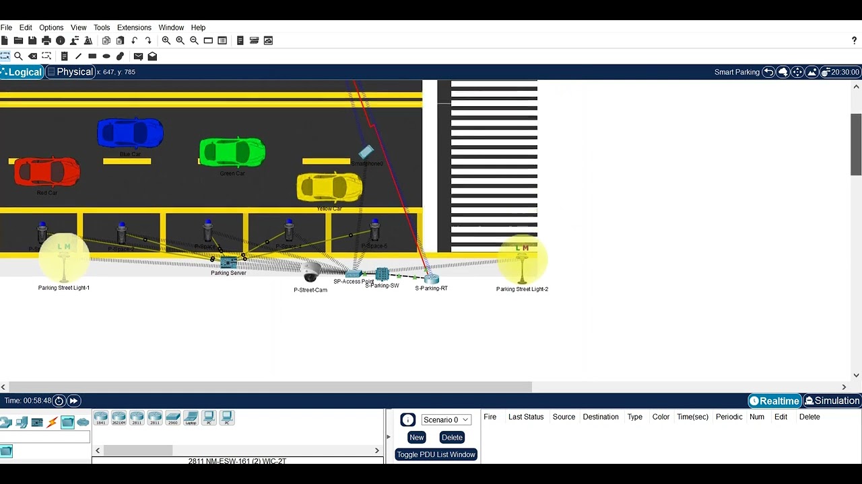This screenshot has width=862, height=484.
Task: Select the Draw Rectangle tool
Action: tap(92, 56)
